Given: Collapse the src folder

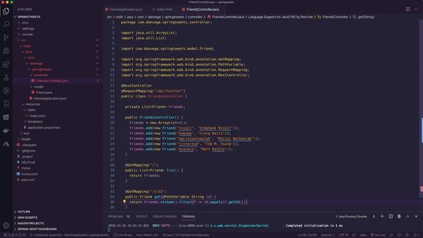Looking at the screenshot, I should (x=24, y=40).
